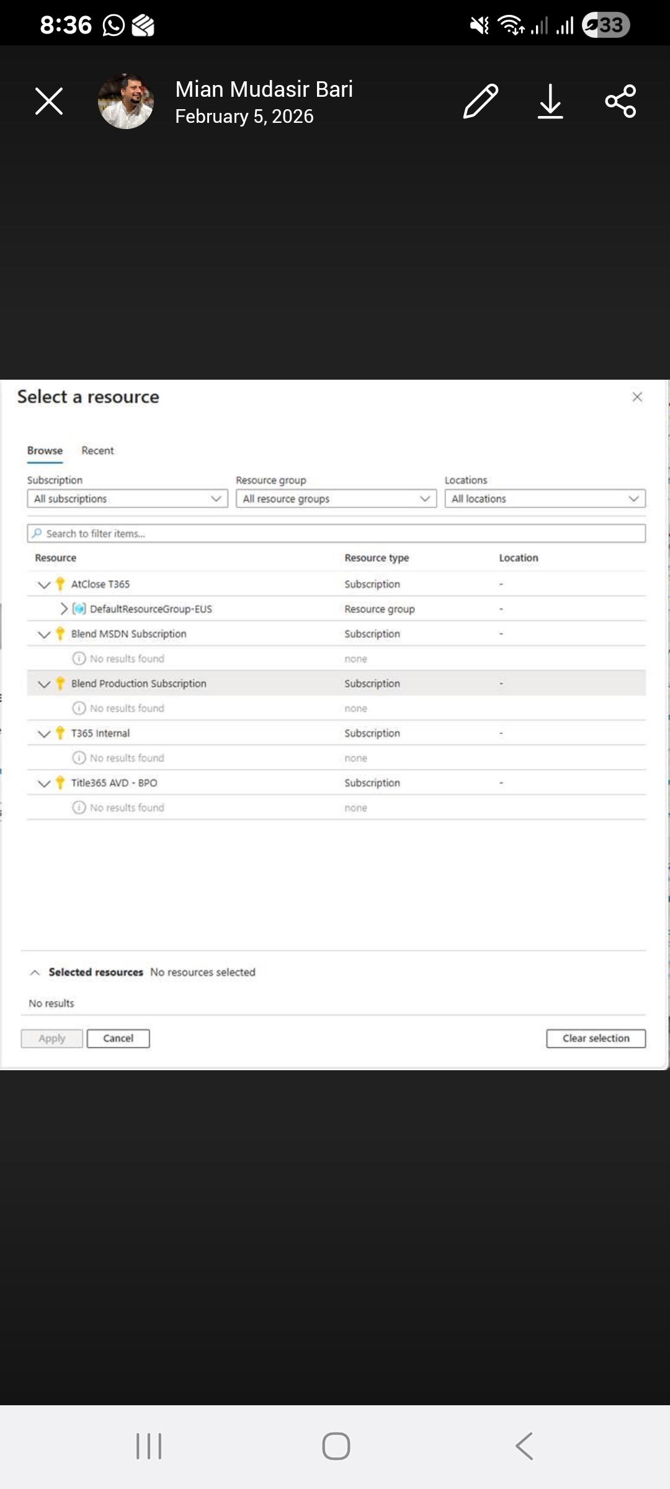This screenshot has height=1489, width=670.
Task: Click the Resource group type cell
Action: tap(380, 609)
